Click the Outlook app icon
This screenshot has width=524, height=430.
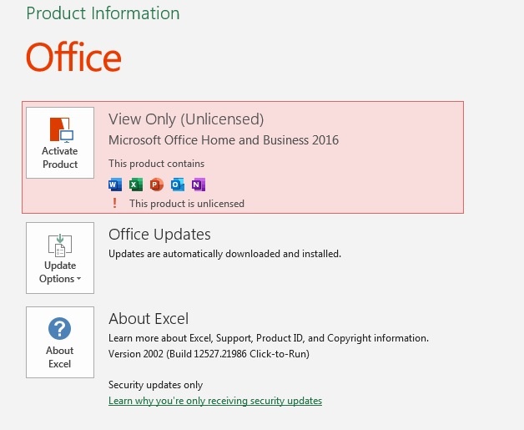(x=178, y=185)
